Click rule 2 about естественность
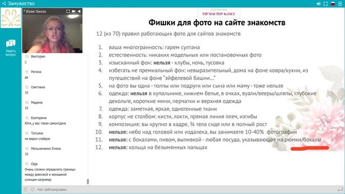The width and height of the screenshot is (345, 194). click(x=185, y=55)
